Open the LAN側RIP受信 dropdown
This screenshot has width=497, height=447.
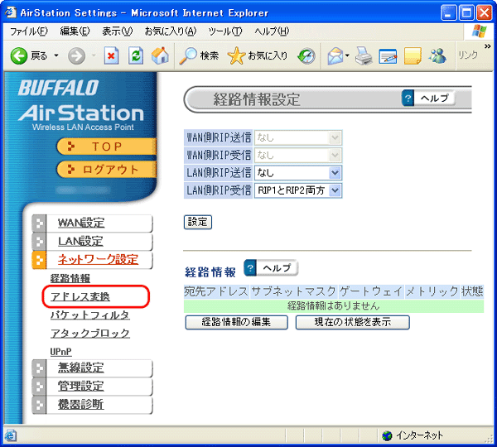298,190
